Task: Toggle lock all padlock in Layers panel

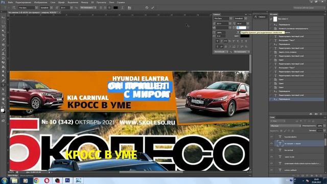Action: (292, 131)
